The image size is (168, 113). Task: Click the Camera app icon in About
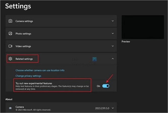point(10,108)
